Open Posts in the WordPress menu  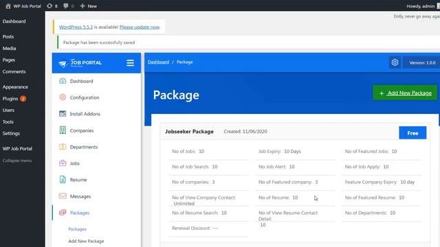pos(8,36)
